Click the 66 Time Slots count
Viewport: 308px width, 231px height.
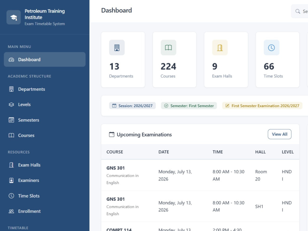point(269,67)
